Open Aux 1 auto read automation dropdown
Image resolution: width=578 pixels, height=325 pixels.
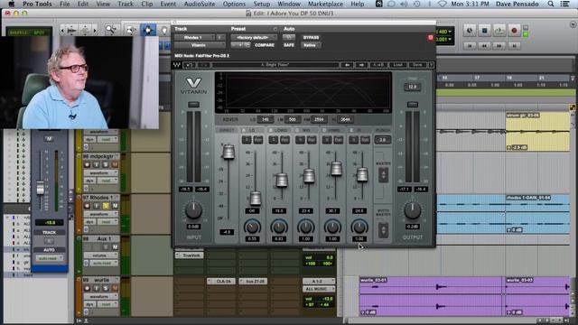pos(104,263)
